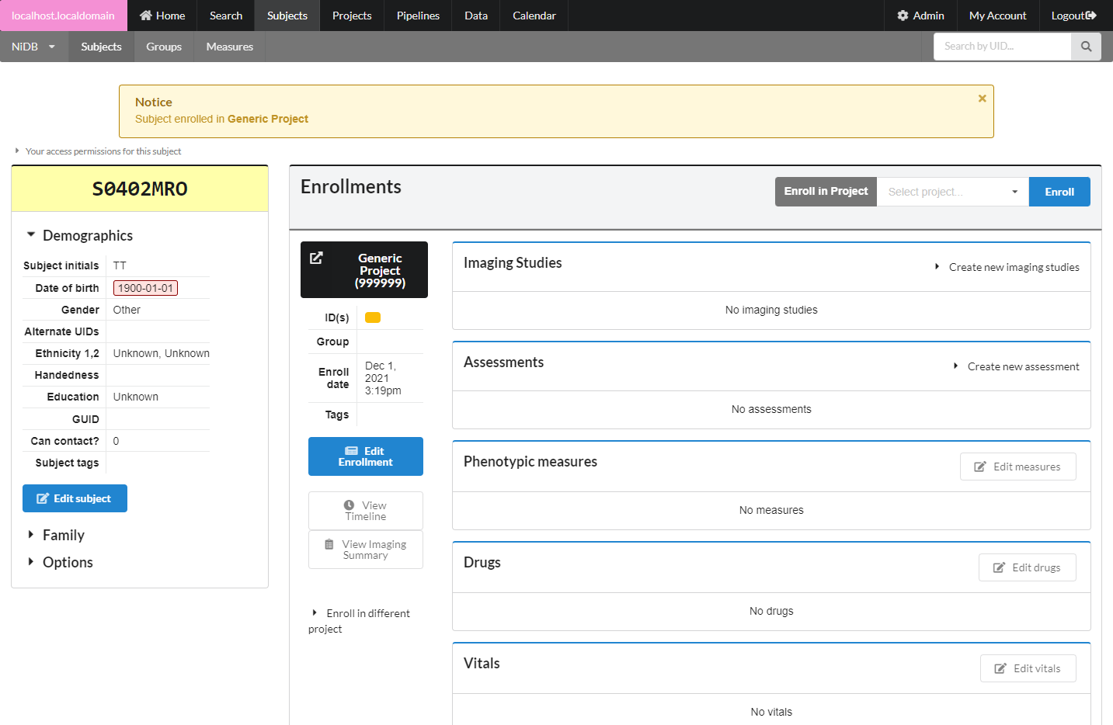The height and width of the screenshot is (725, 1113).
Task: Open Generic Project via external link icon
Action: tap(316, 258)
